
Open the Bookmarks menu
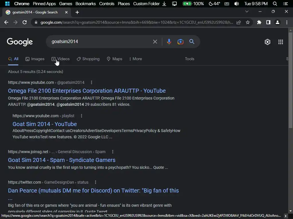coord(86,3)
